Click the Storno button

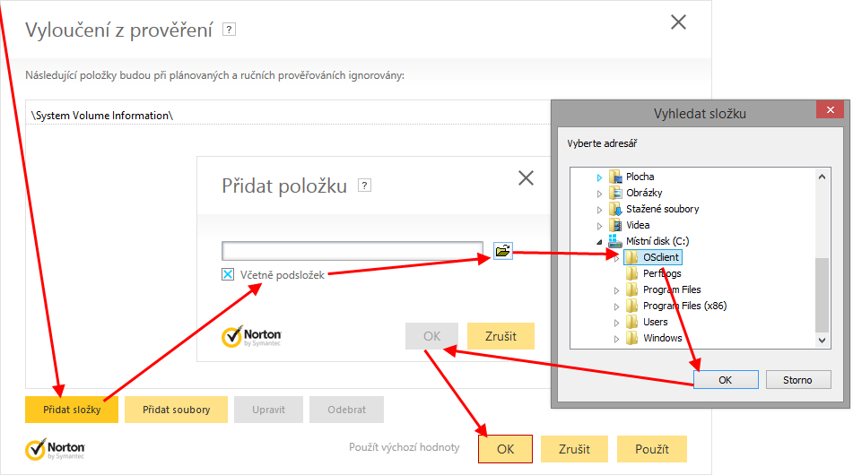[x=798, y=380]
